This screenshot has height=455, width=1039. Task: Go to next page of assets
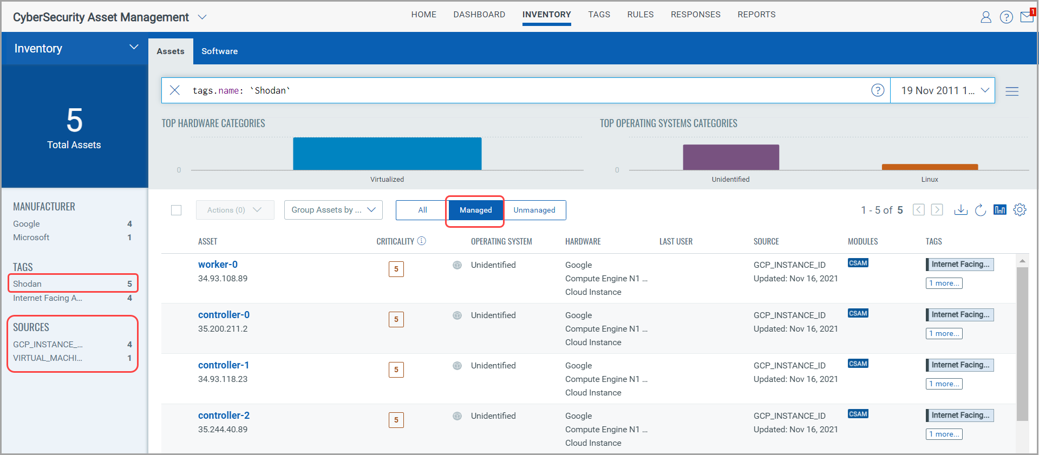[x=937, y=210]
